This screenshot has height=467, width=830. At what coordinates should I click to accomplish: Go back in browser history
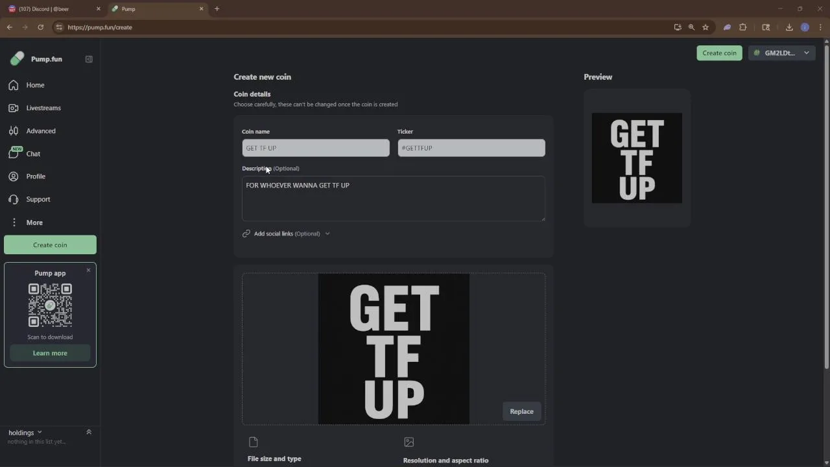click(x=10, y=27)
